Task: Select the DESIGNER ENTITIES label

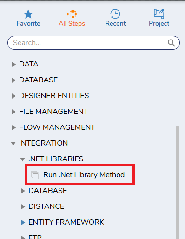Action: point(54,96)
